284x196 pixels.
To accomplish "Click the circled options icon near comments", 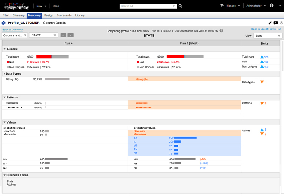I will point(281,23).
